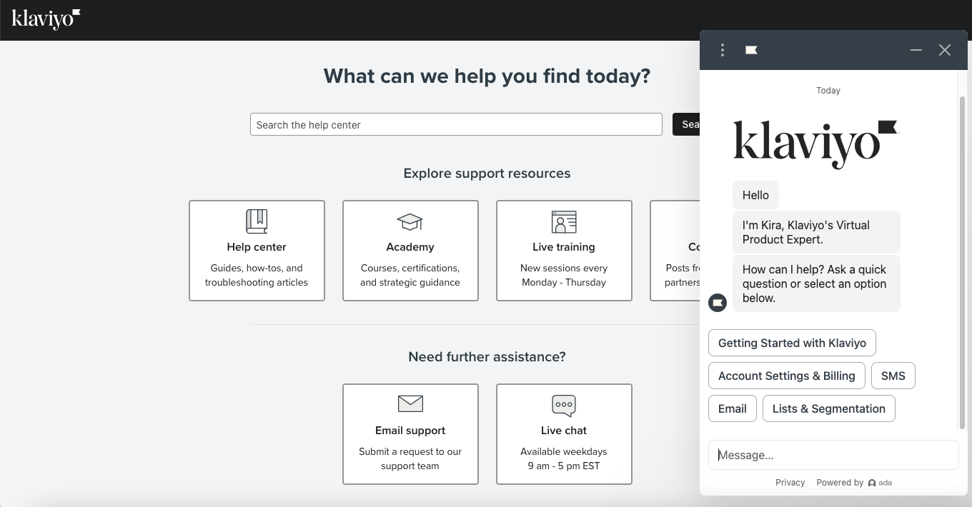Screen dimensions: 972x507
Task: Select the Email quick reply option
Action: point(732,408)
